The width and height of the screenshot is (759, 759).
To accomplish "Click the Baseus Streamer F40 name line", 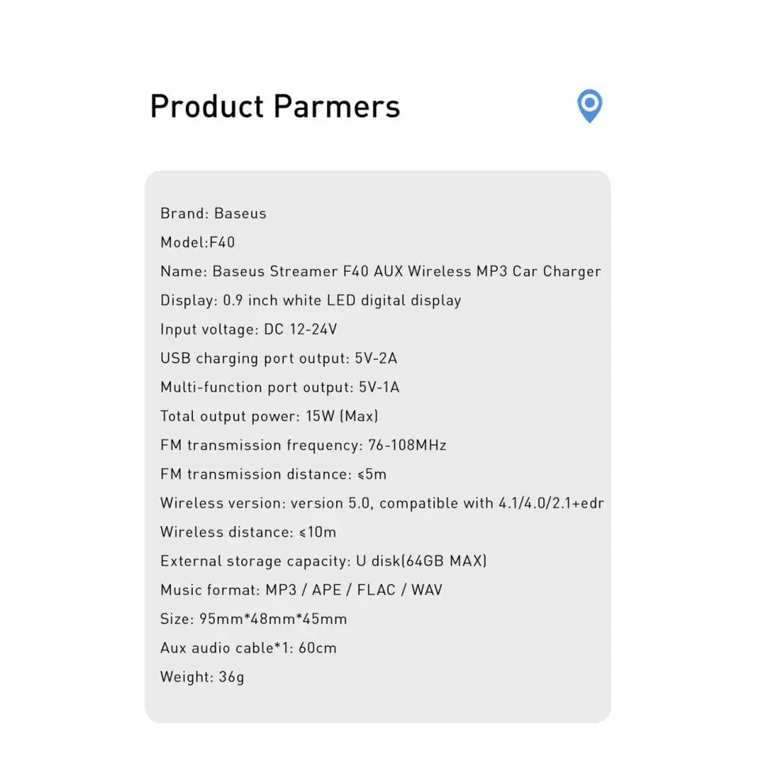I will (380, 271).
